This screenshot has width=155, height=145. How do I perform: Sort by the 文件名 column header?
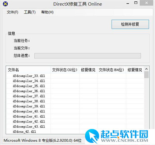pyautogui.click(x=28, y=70)
